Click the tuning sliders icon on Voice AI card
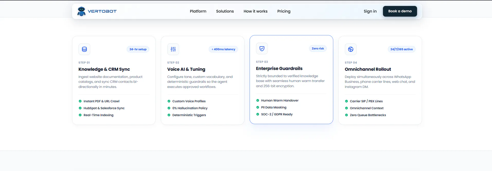This screenshot has height=171, width=492. [x=173, y=49]
